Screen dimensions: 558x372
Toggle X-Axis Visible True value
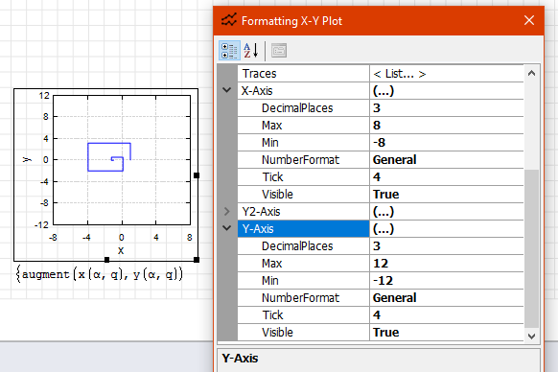(447, 195)
